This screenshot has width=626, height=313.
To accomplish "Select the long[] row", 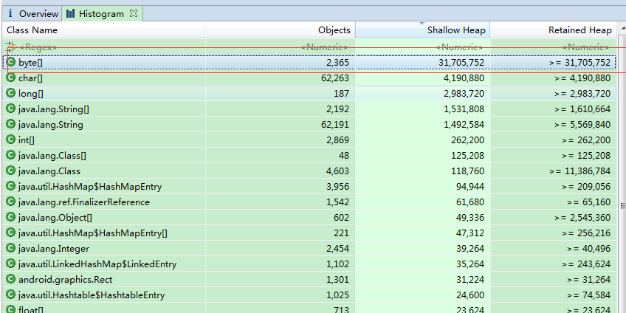I will point(309,94).
